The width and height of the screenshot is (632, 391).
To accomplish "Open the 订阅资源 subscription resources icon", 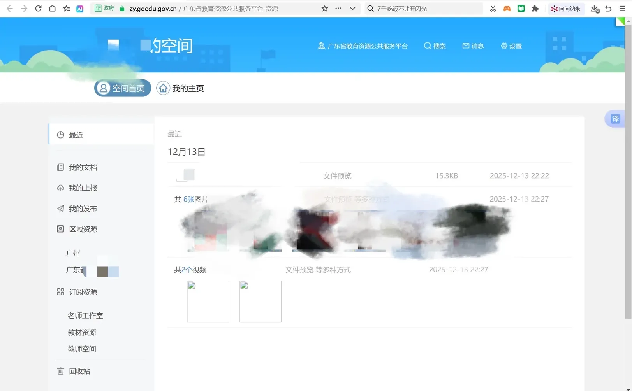I will [x=60, y=291].
